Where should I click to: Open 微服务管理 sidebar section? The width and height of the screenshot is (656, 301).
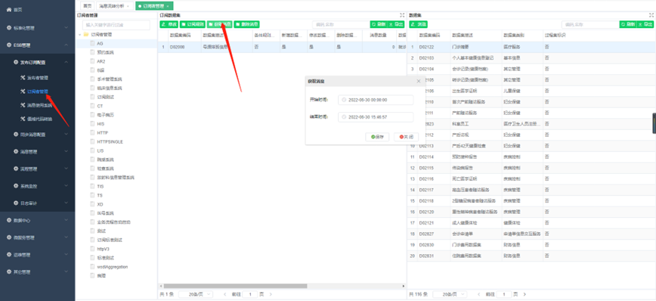point(37,237)
